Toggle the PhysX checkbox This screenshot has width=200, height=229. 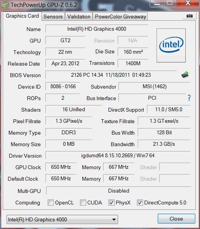coord(112,203)
